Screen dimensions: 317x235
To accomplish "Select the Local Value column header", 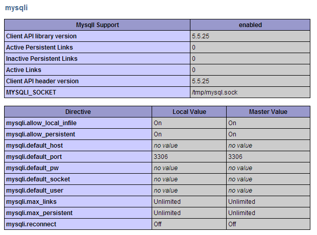I will point(189,111).
